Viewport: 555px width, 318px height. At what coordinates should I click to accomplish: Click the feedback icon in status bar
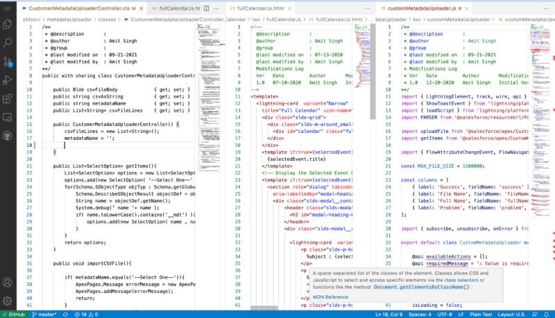(x=535, y=314)
